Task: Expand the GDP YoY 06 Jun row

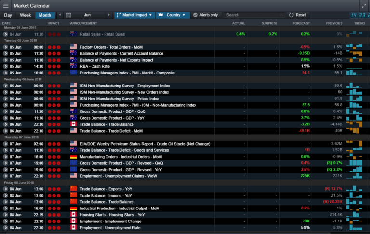Action: click(5, 118)
